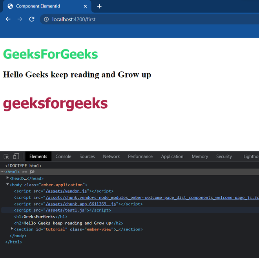
Task: Click 'Hello Geeks keep reading and Grow up'
Action: [x=77, y=74]
